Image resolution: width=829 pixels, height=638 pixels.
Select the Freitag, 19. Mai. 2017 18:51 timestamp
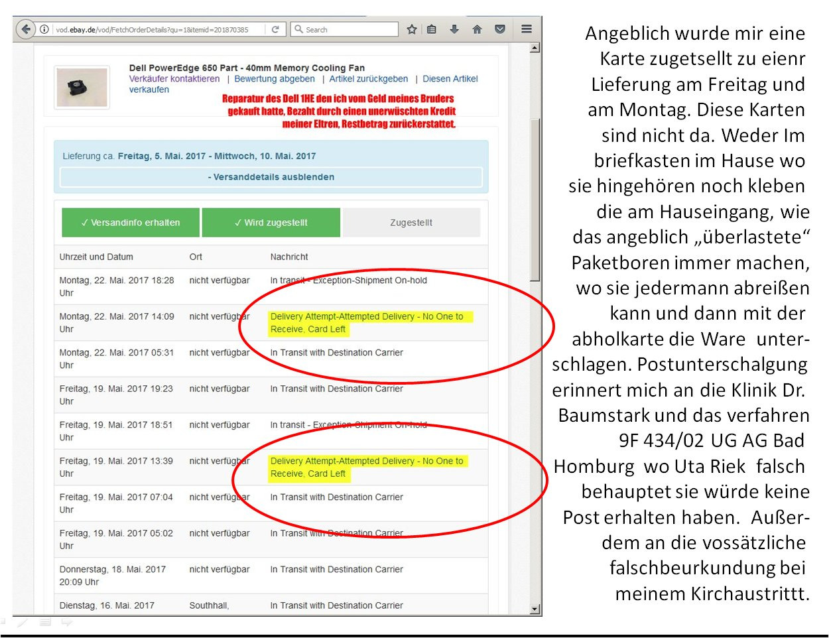click(116, 431)
